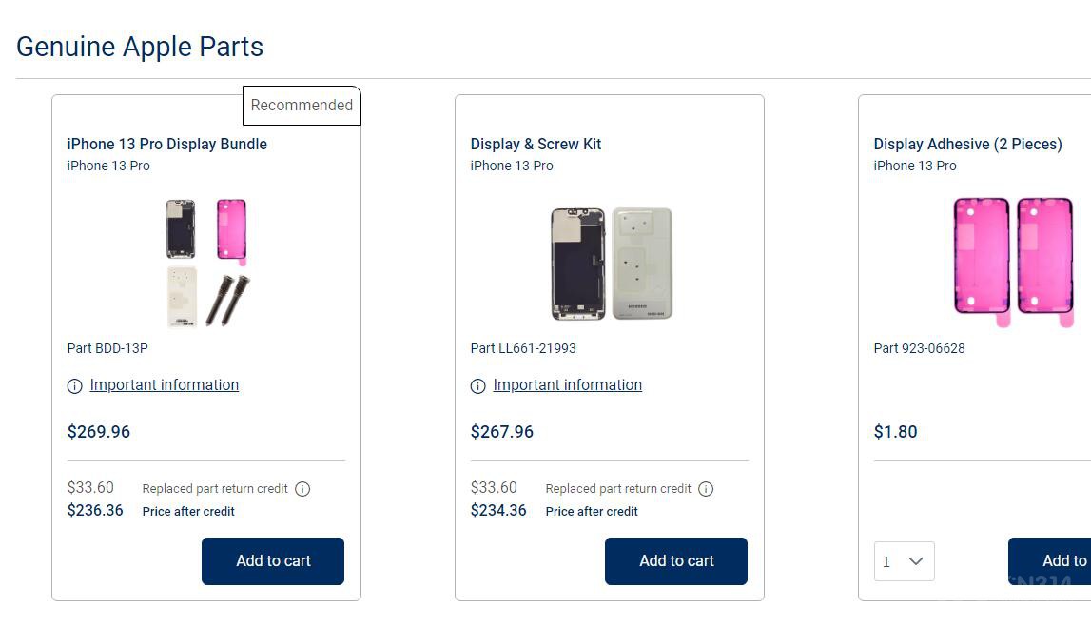Select the Display Bundle product image
The height and width of the screenshot is (627, 1091).
207,263
